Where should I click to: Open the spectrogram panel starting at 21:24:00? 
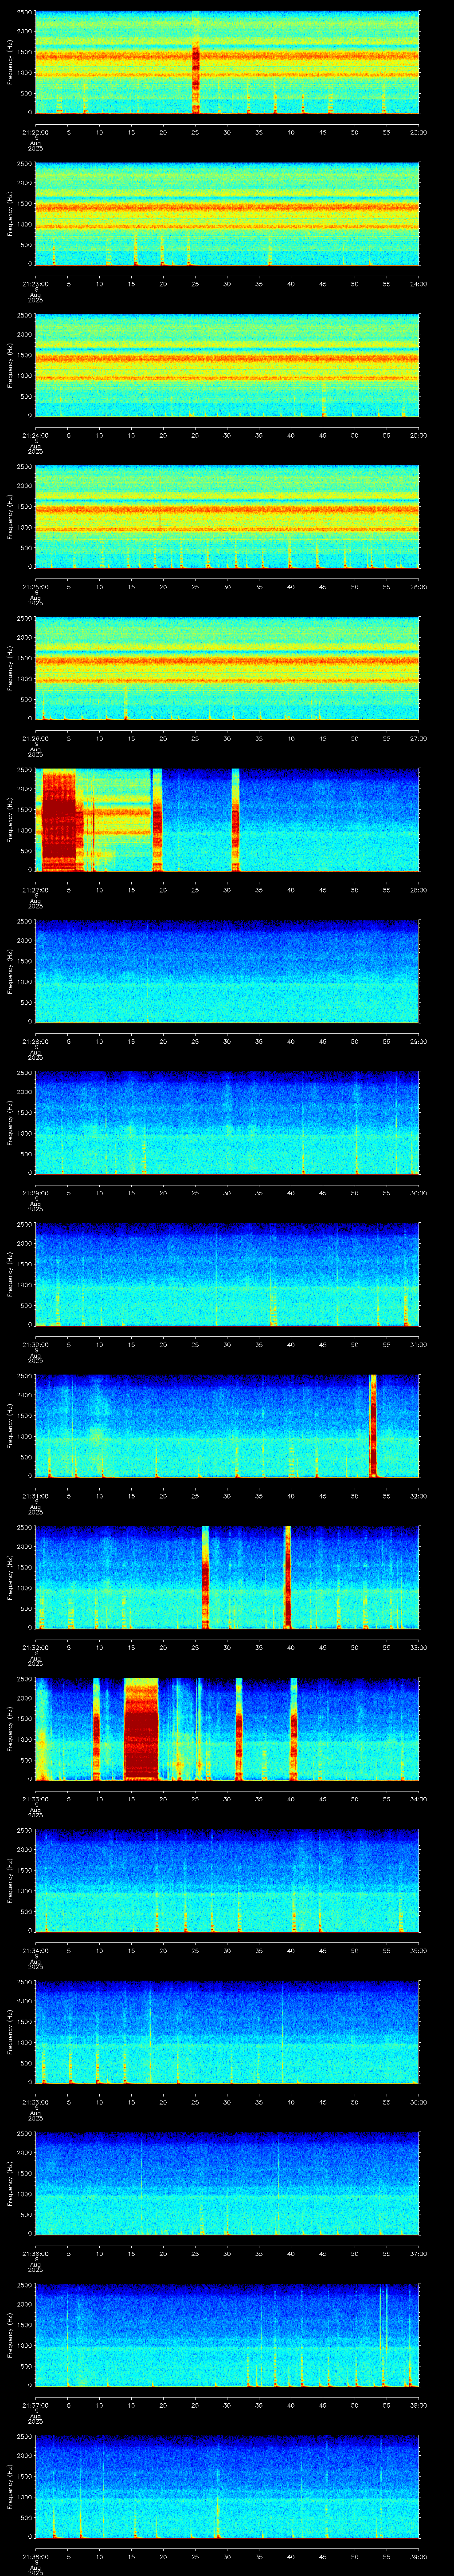tap(227, 365)
